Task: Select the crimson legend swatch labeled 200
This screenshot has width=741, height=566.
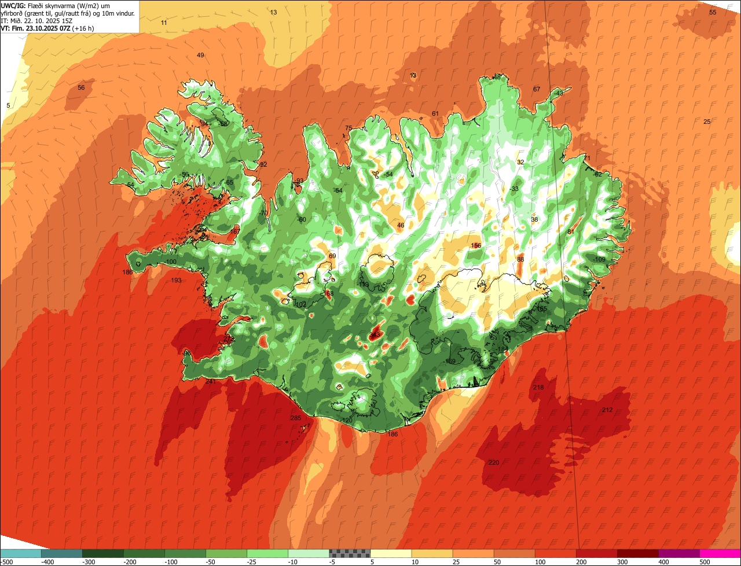Action: [596, 553]
